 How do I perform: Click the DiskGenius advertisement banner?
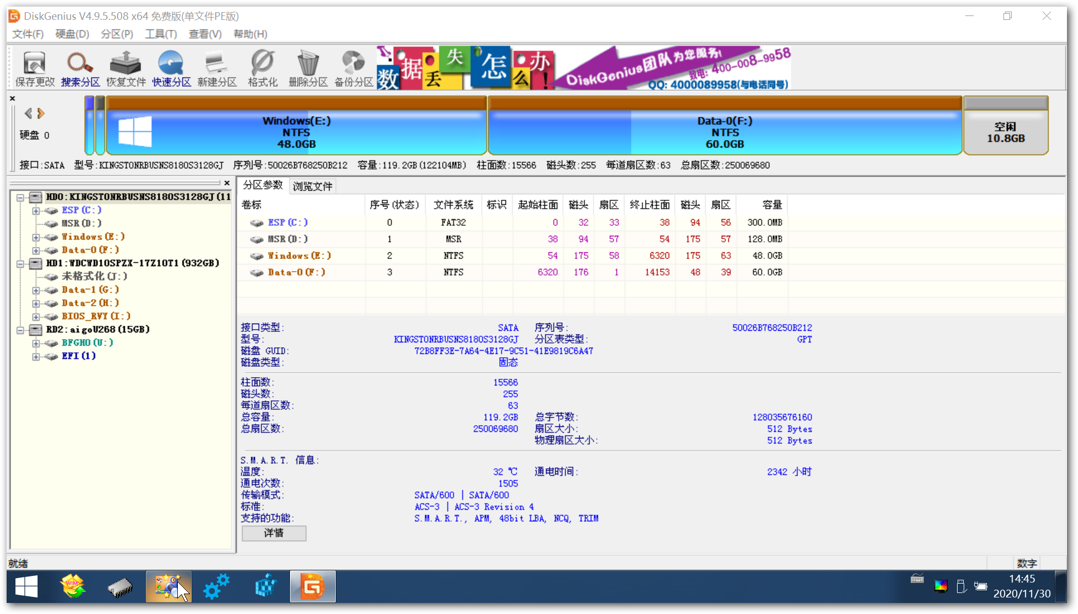click(x=584, y=68)
